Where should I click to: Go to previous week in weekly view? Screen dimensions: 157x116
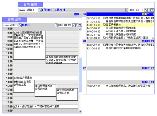[127, 10]
